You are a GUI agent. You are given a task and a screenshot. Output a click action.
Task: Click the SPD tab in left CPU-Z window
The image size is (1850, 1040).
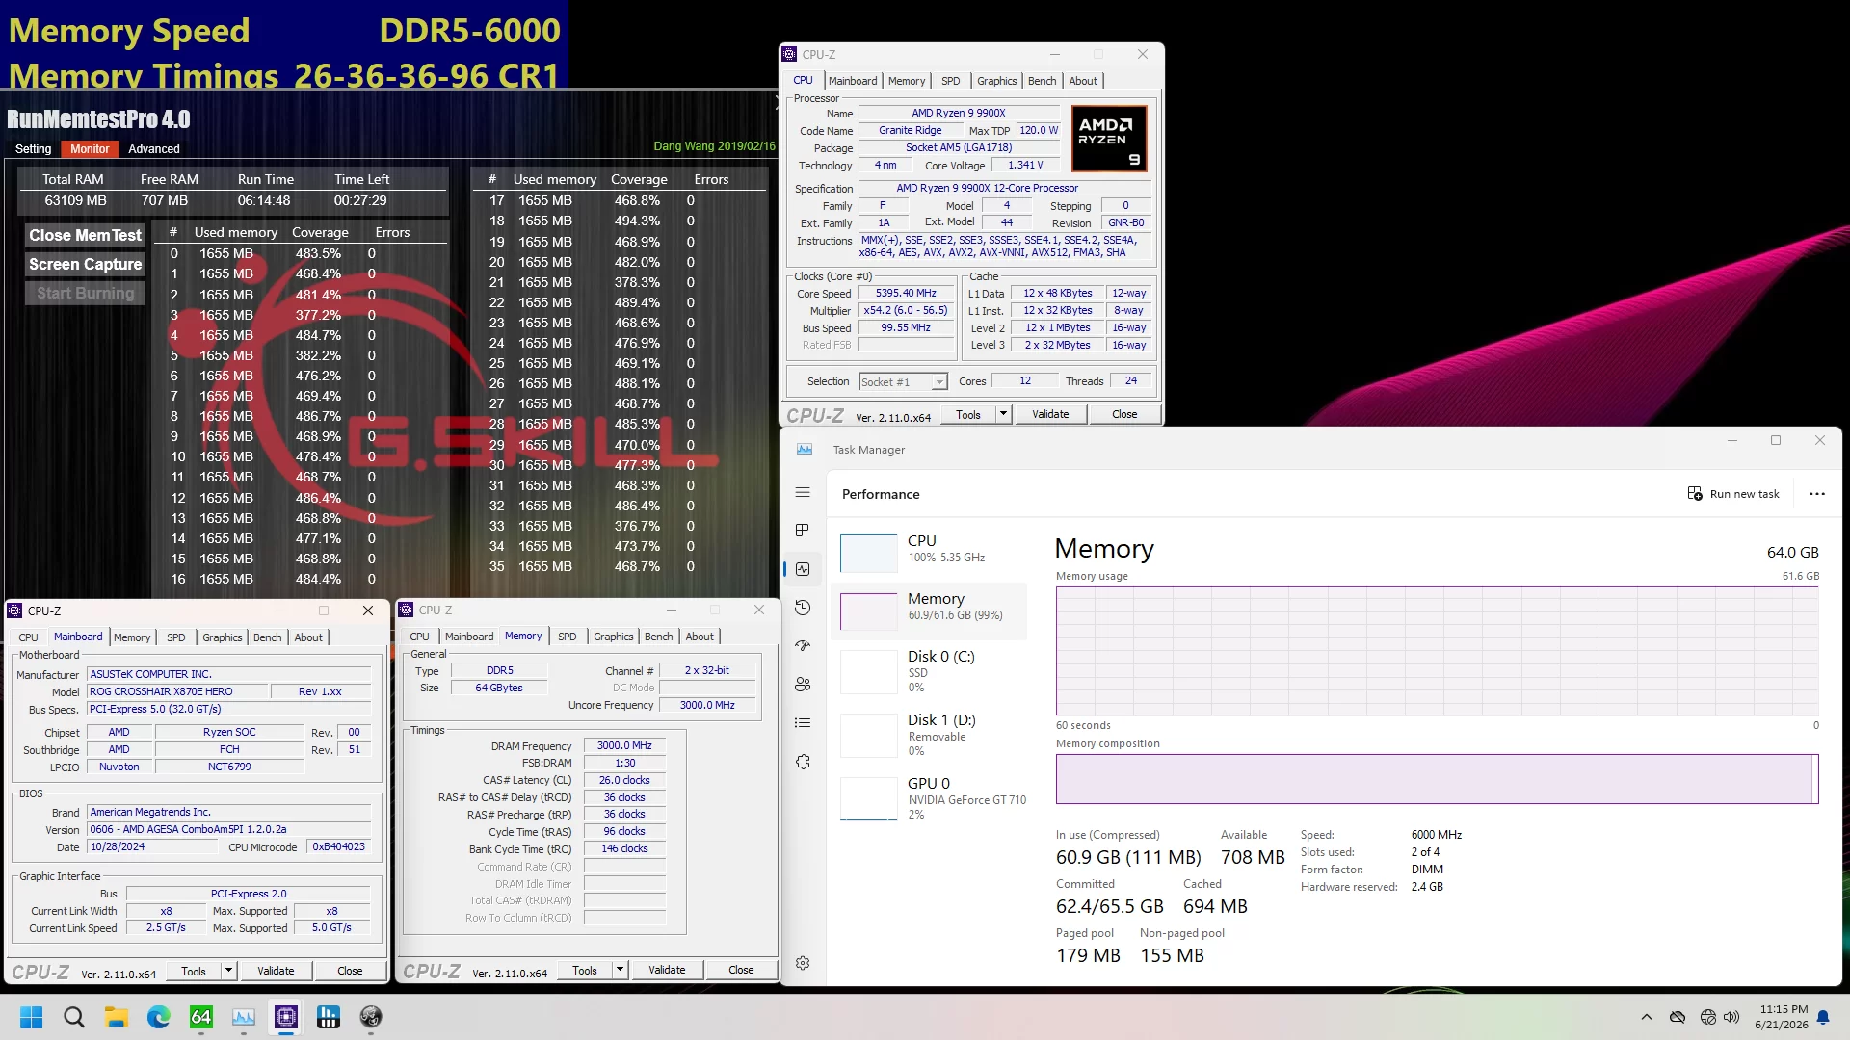point(176,637)
